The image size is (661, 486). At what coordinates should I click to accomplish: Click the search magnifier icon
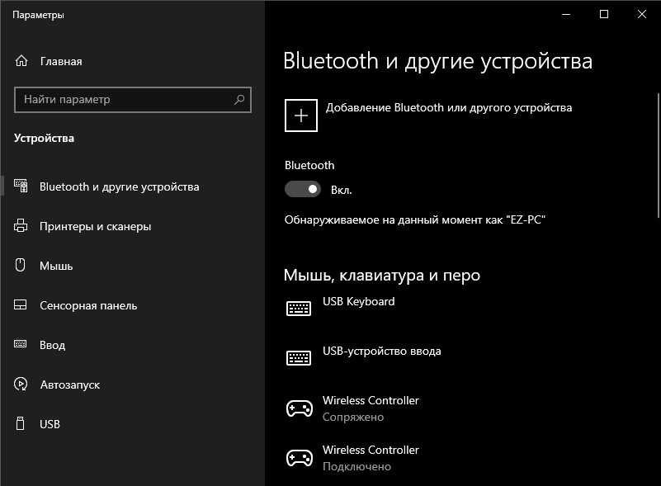239,100
